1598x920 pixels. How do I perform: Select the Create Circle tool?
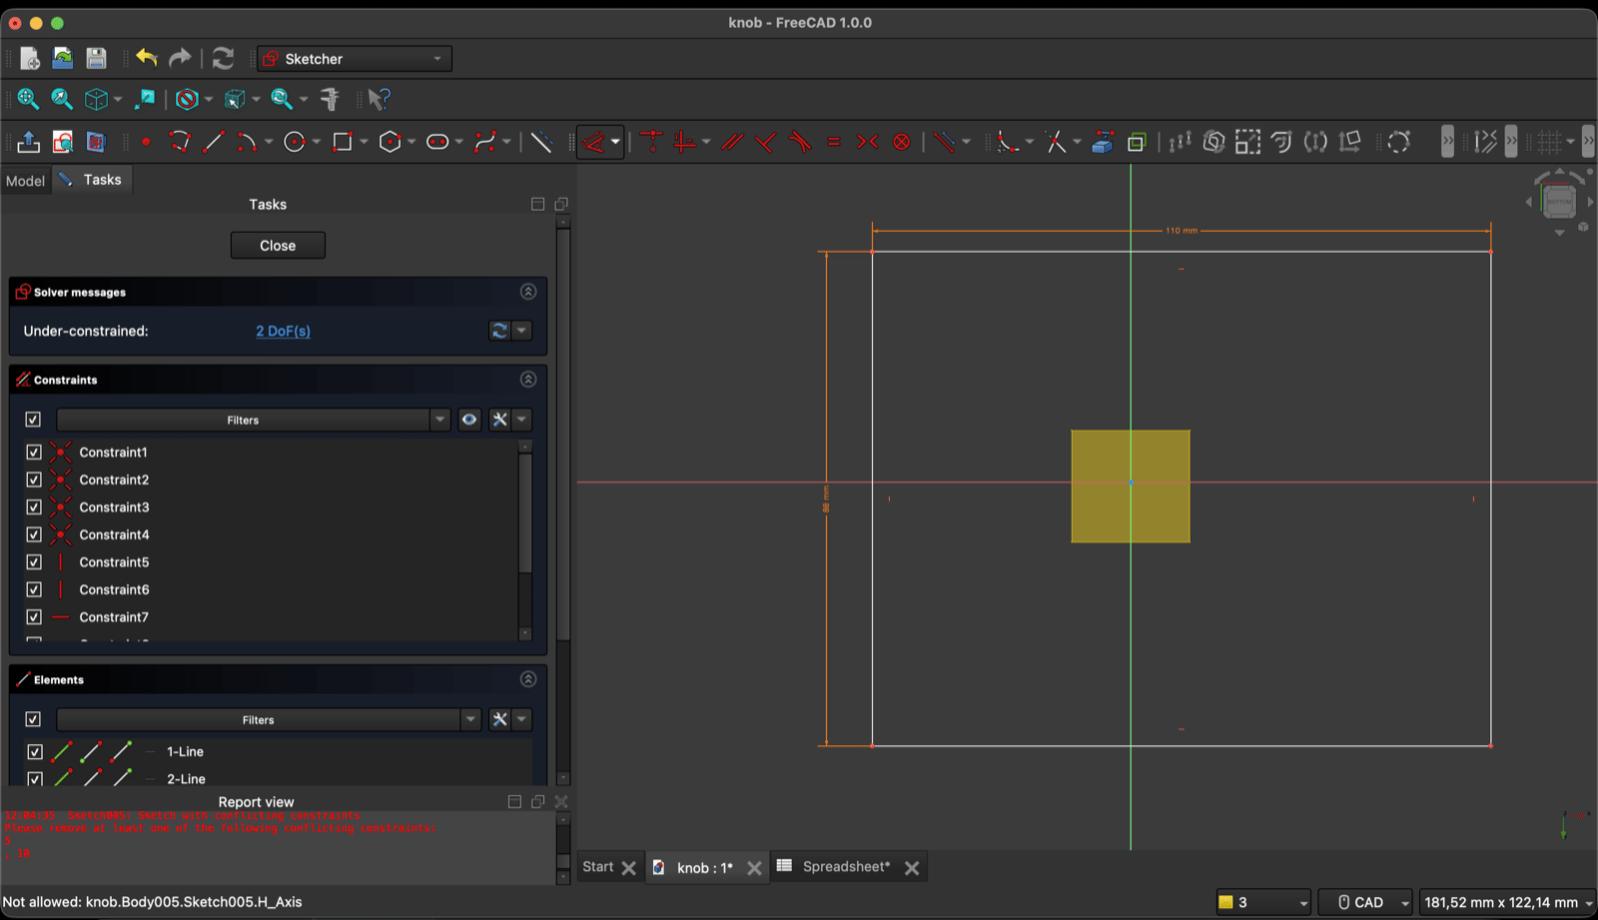[x=294, y=142]
